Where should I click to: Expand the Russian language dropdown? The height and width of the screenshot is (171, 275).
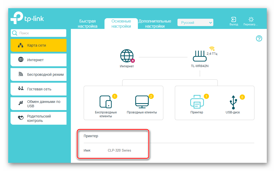pos(195,23)
